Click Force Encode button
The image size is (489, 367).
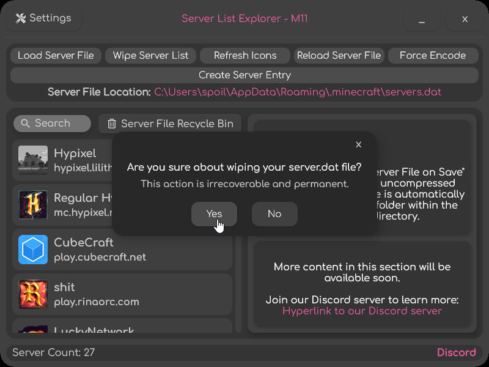[433, 56]
